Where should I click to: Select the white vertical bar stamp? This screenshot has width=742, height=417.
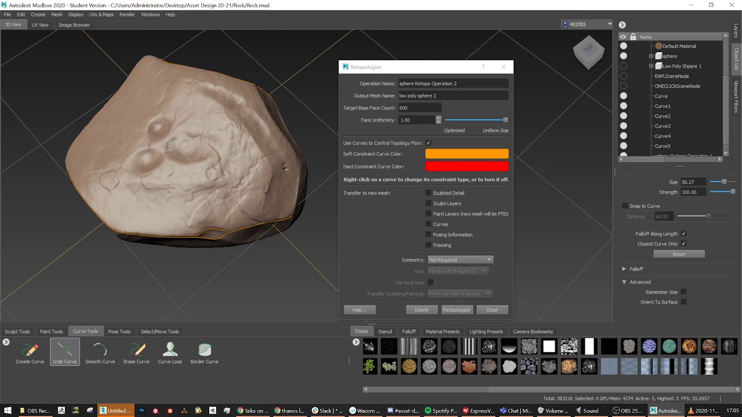point(590,346)
